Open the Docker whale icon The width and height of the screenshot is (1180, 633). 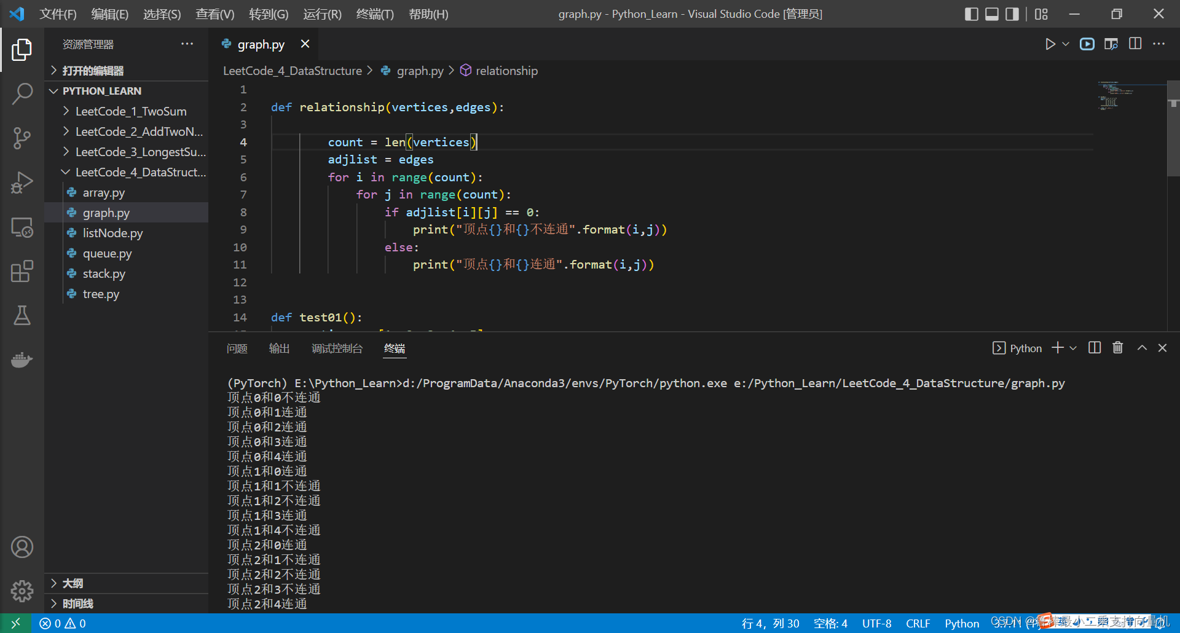(x=22, y=360)
